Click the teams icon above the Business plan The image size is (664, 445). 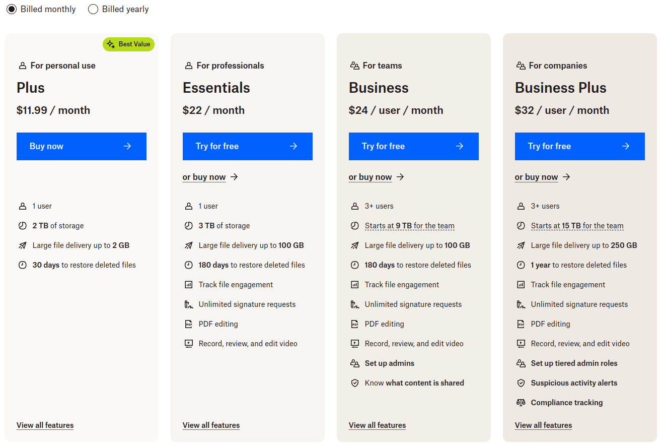click(x=354, y=66)
